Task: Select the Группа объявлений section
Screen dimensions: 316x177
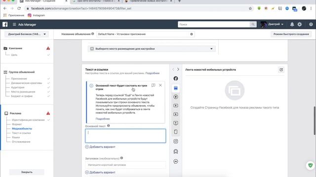Action: coord(22,72)
